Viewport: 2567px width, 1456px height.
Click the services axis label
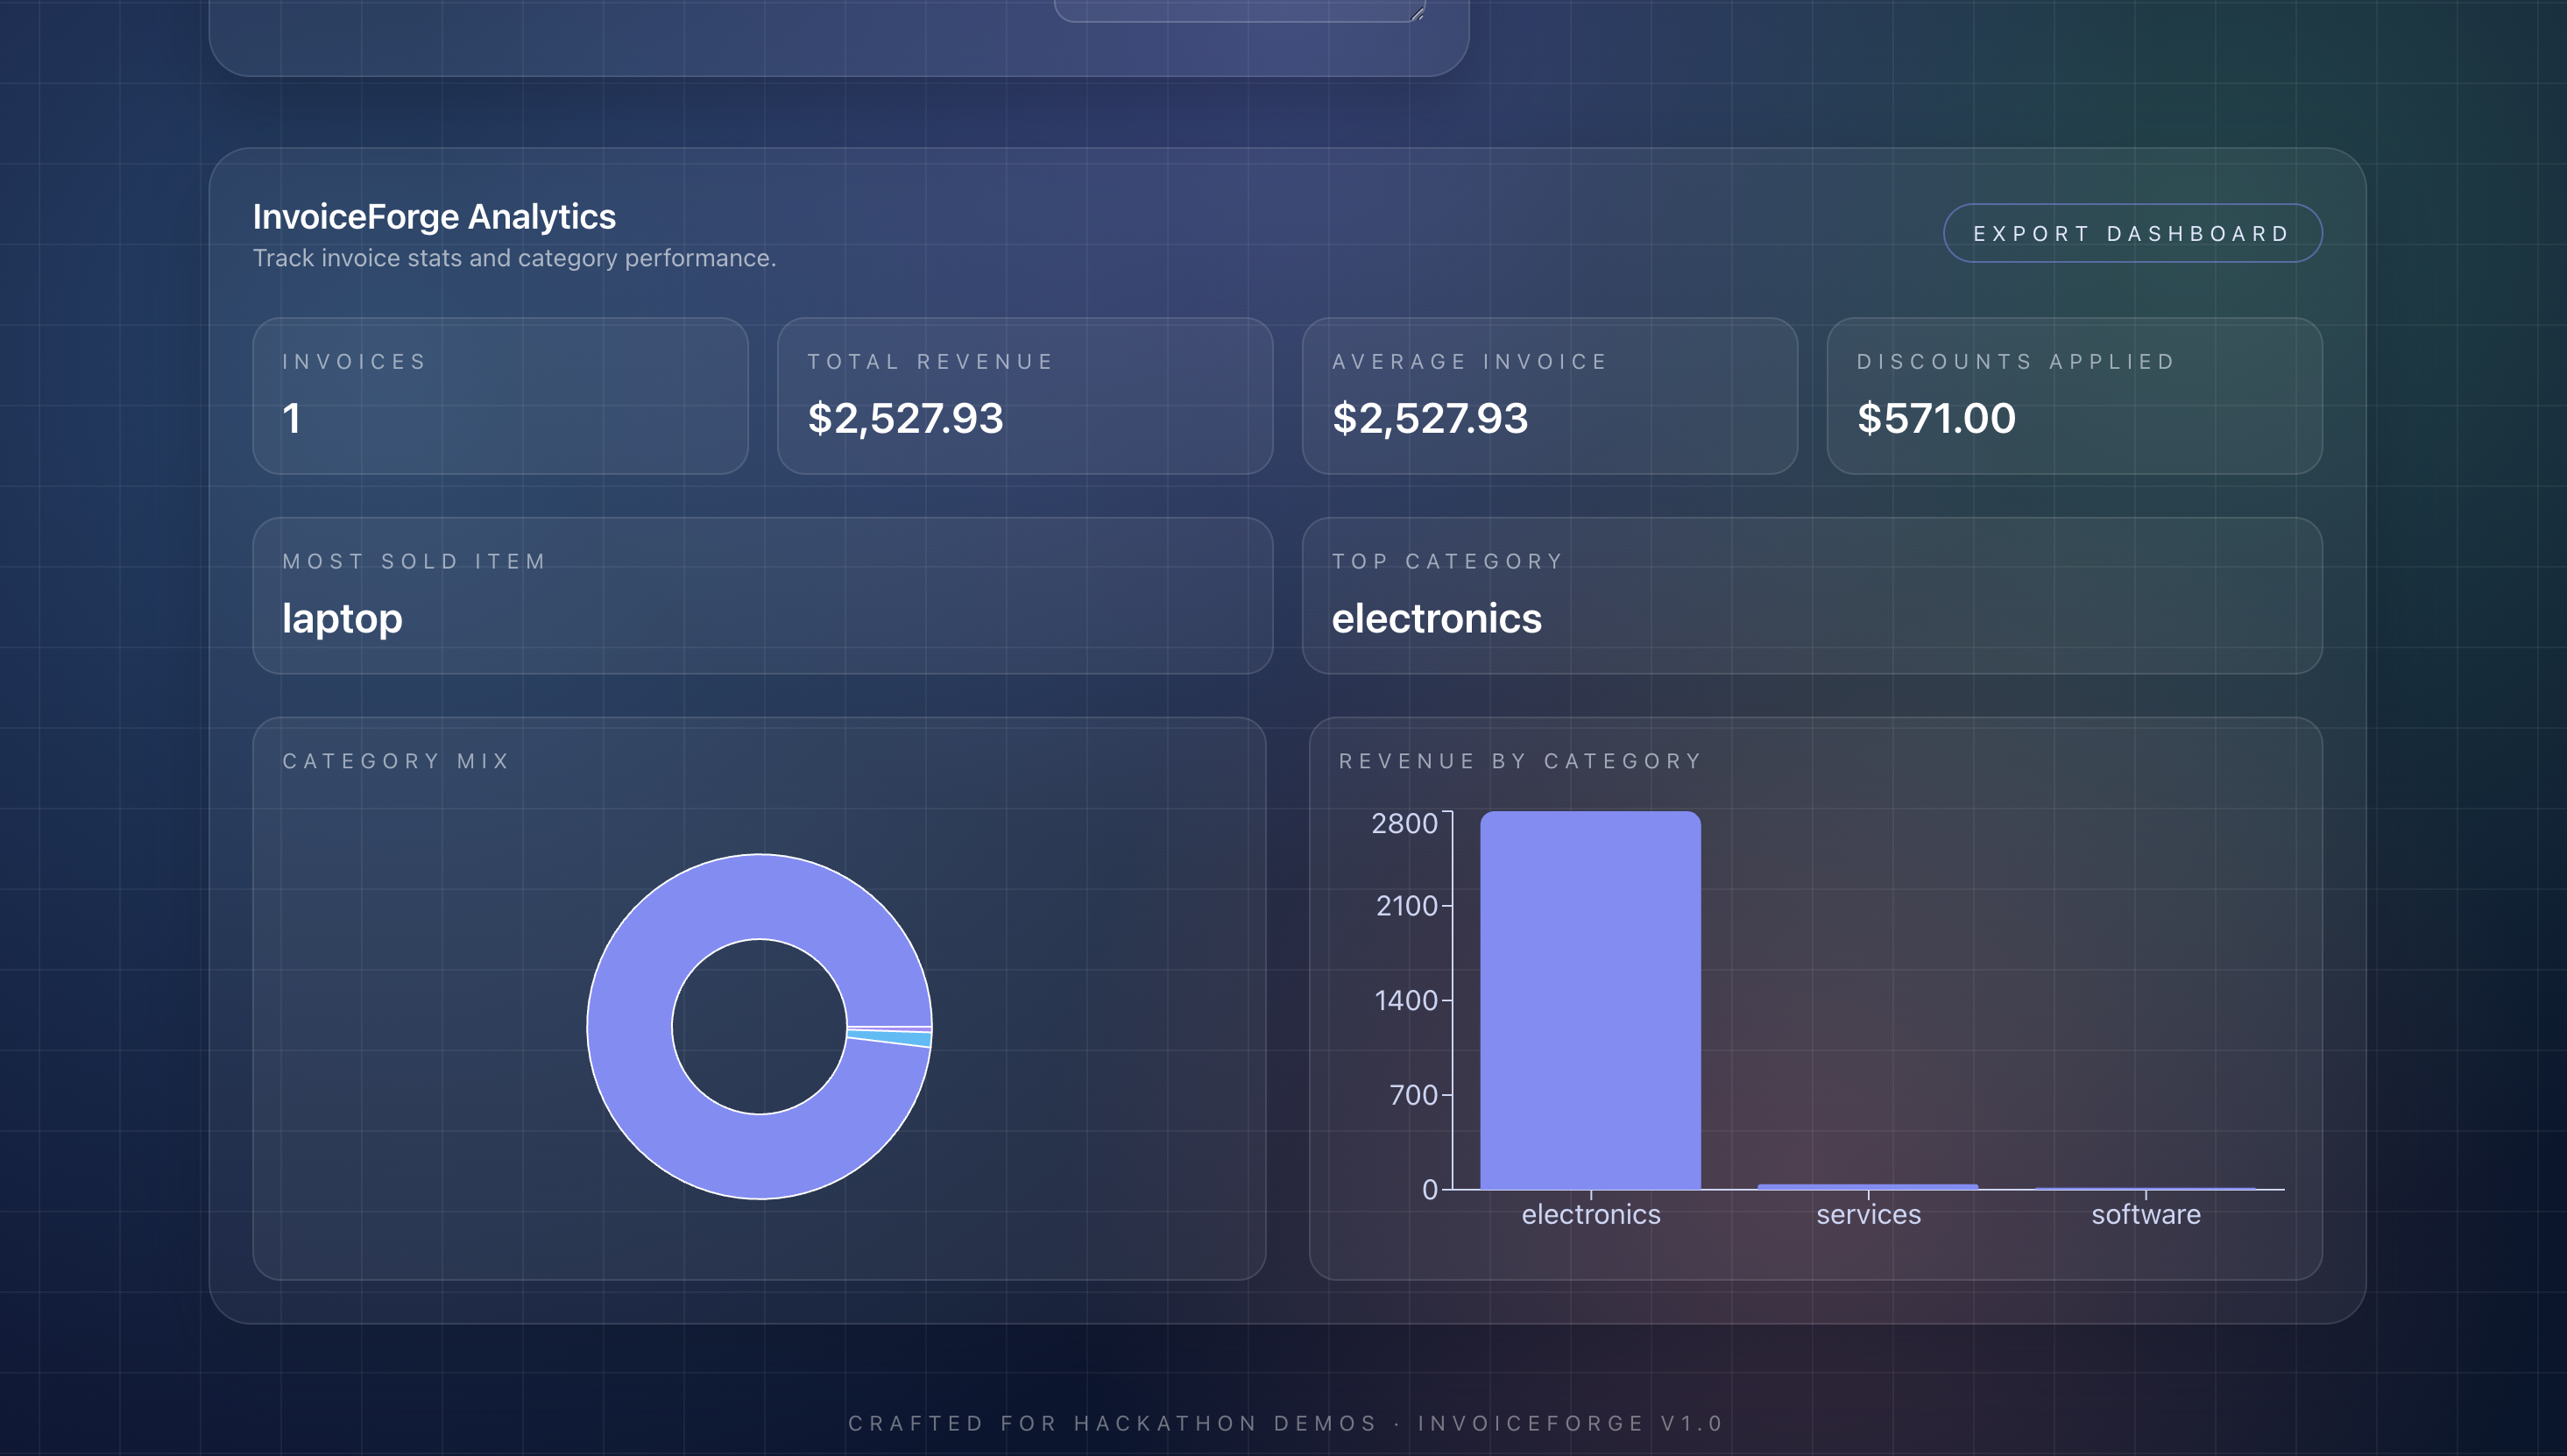point(1868,1214)
